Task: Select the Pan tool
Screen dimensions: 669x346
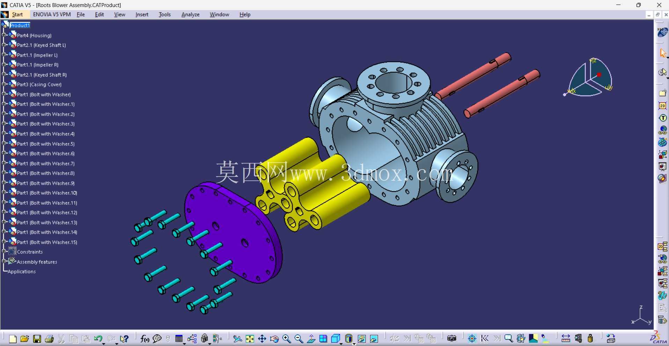Action: point(262,339)
